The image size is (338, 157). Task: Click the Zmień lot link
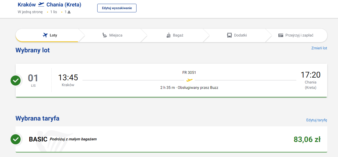coord(319,48)
